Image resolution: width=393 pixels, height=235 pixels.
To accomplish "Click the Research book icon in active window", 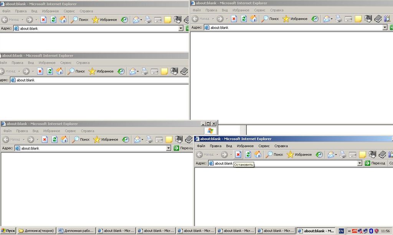I will click(382, 154).
